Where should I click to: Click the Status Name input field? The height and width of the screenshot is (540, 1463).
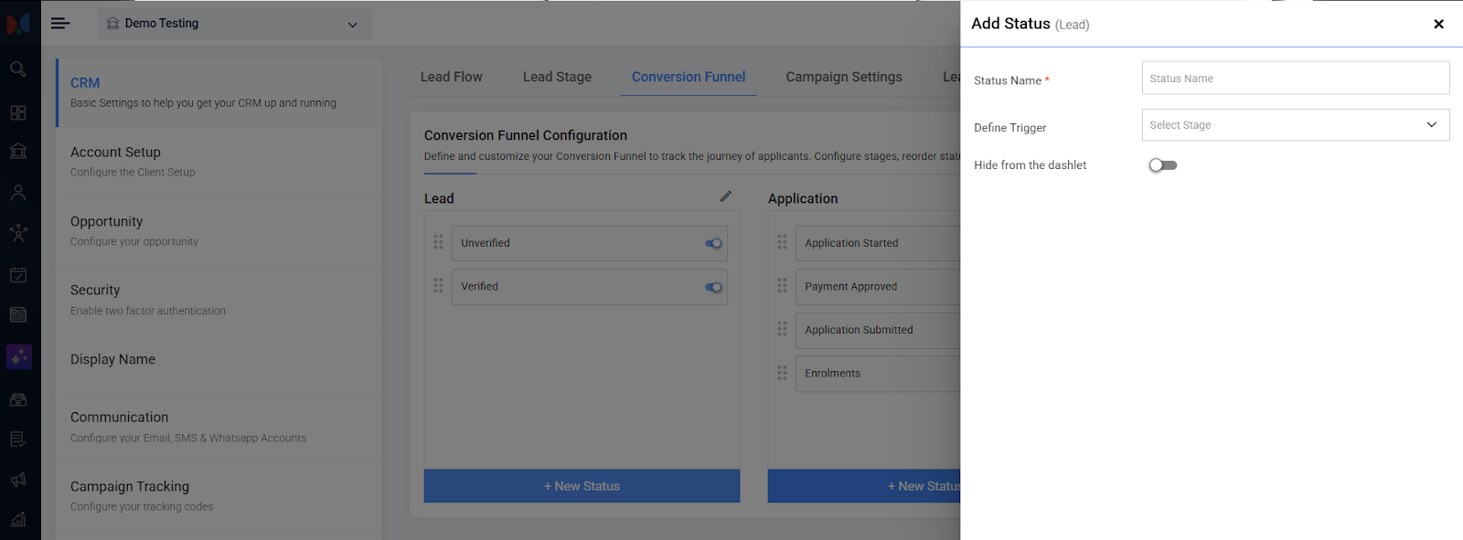point(1295,79)
